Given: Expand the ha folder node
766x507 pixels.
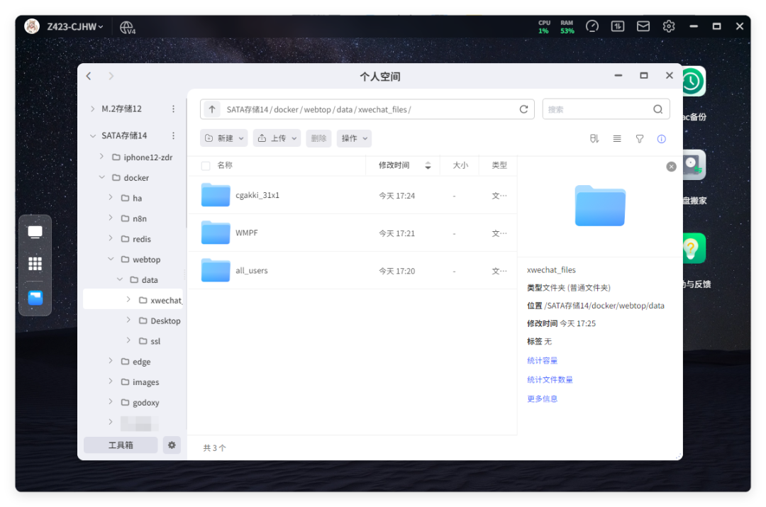Looking at the screenshot, I should pos(111,197).
